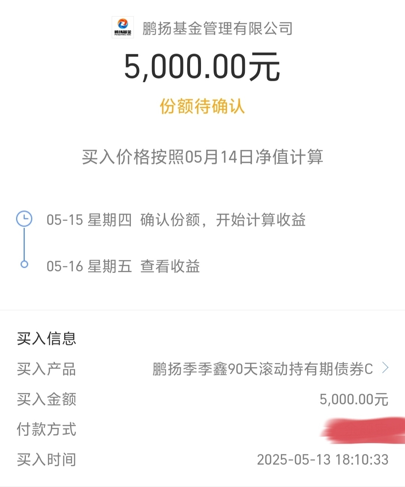
Task: Select the 2025-05-13 18:10:33 timestamp
Action: tap(323, 460)
